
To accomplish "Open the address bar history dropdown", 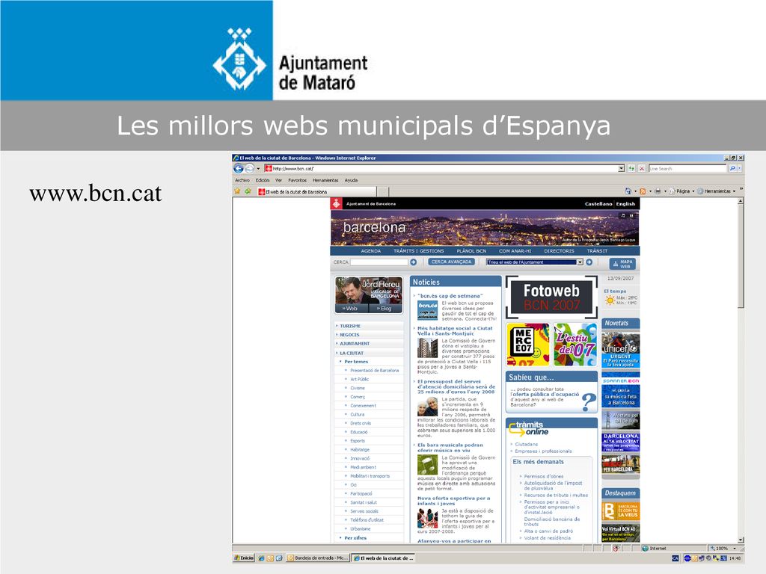I will [622, 168].
